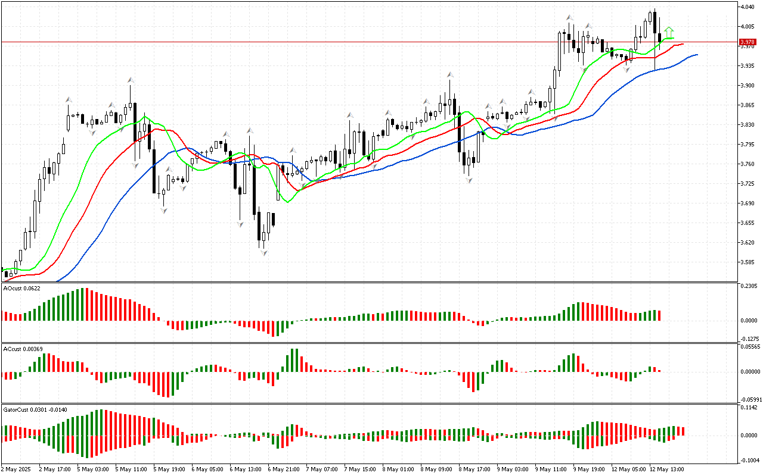Click the 3.585 value on price scale
Image resolution: width=763 pixels, height=476 pixels.
pos(748,262)
